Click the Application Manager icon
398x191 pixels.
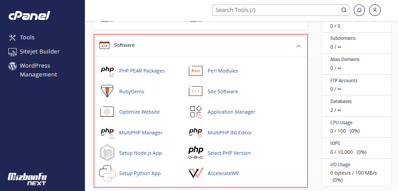(196, 112)
